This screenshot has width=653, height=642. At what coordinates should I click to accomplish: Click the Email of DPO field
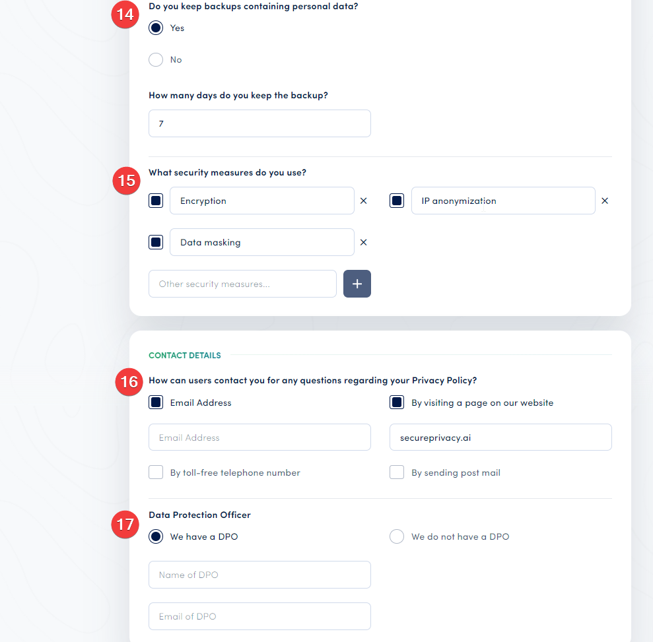[x=259, y=616]
